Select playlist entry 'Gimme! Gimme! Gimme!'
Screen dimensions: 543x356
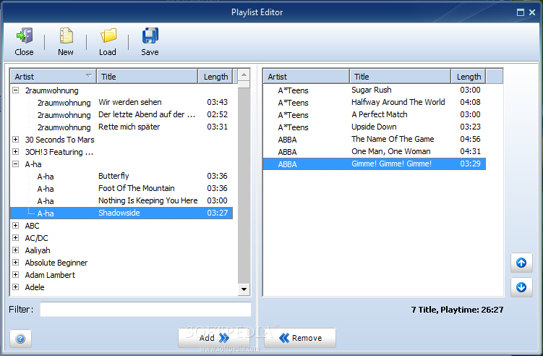point(375,164)
